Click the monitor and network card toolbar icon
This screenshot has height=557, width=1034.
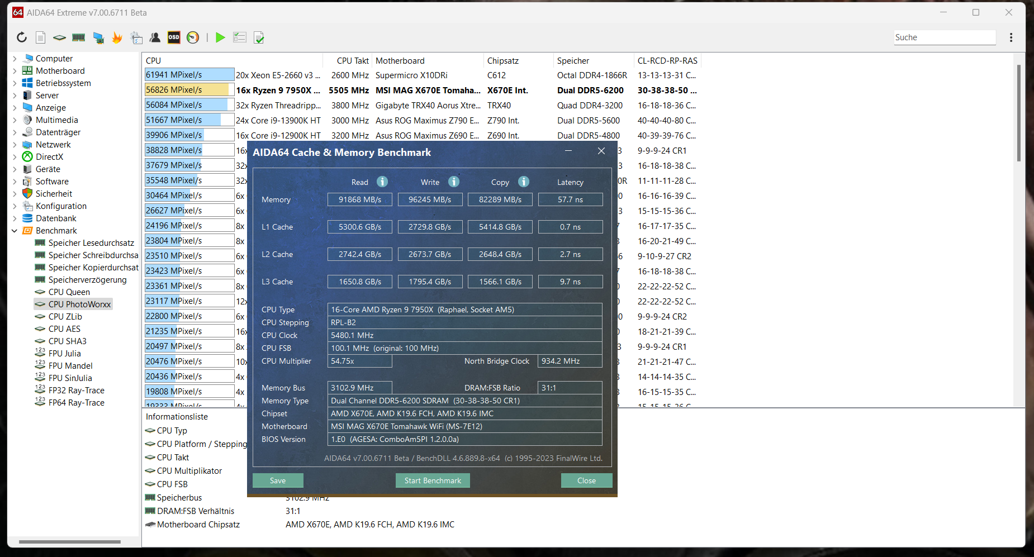pyautogui.click(x=98, y=37)
